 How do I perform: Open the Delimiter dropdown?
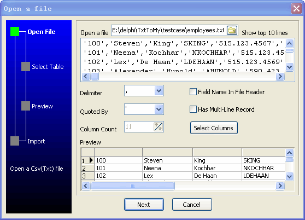159,91
